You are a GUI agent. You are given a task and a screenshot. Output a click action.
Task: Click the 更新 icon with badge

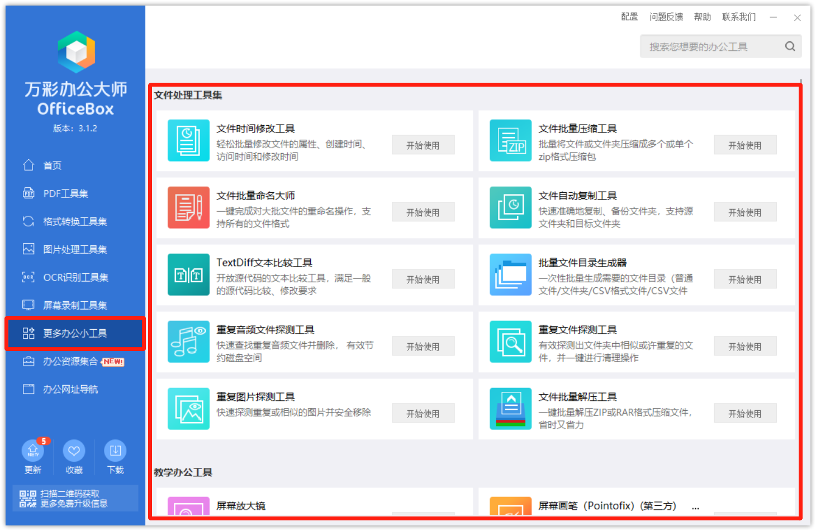click(33, 451)
